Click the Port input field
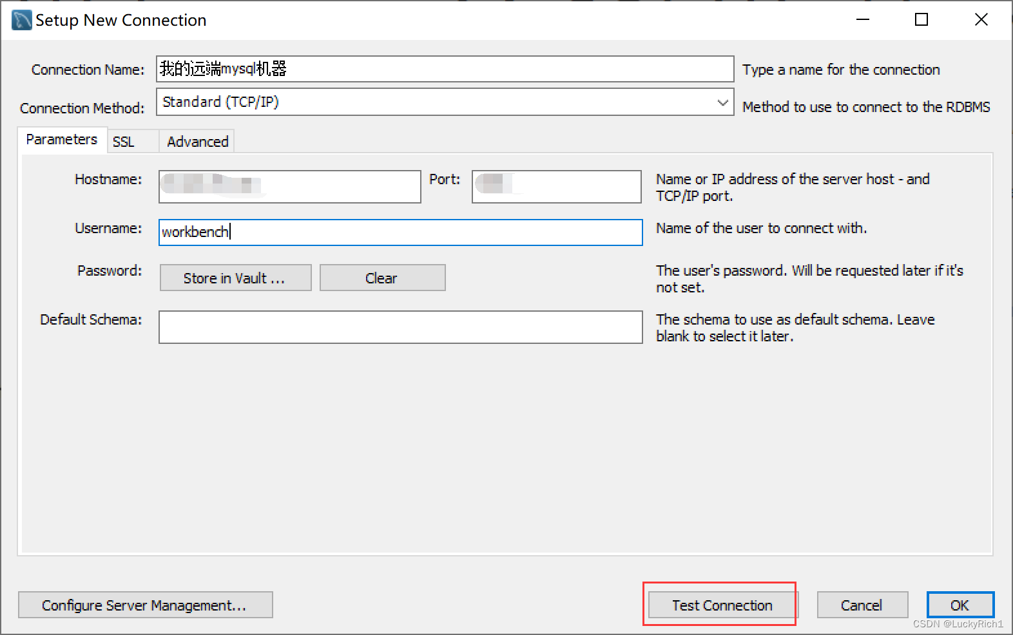 557,187
